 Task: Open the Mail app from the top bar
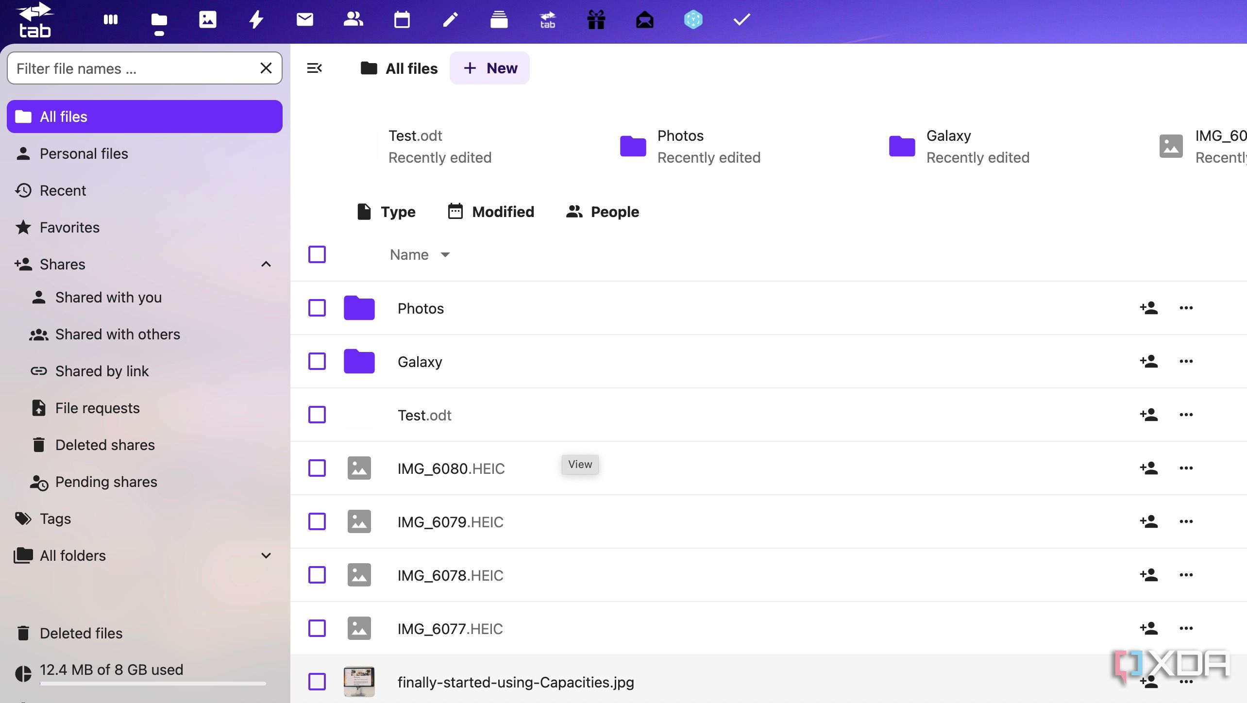click(x=305, y=19)
